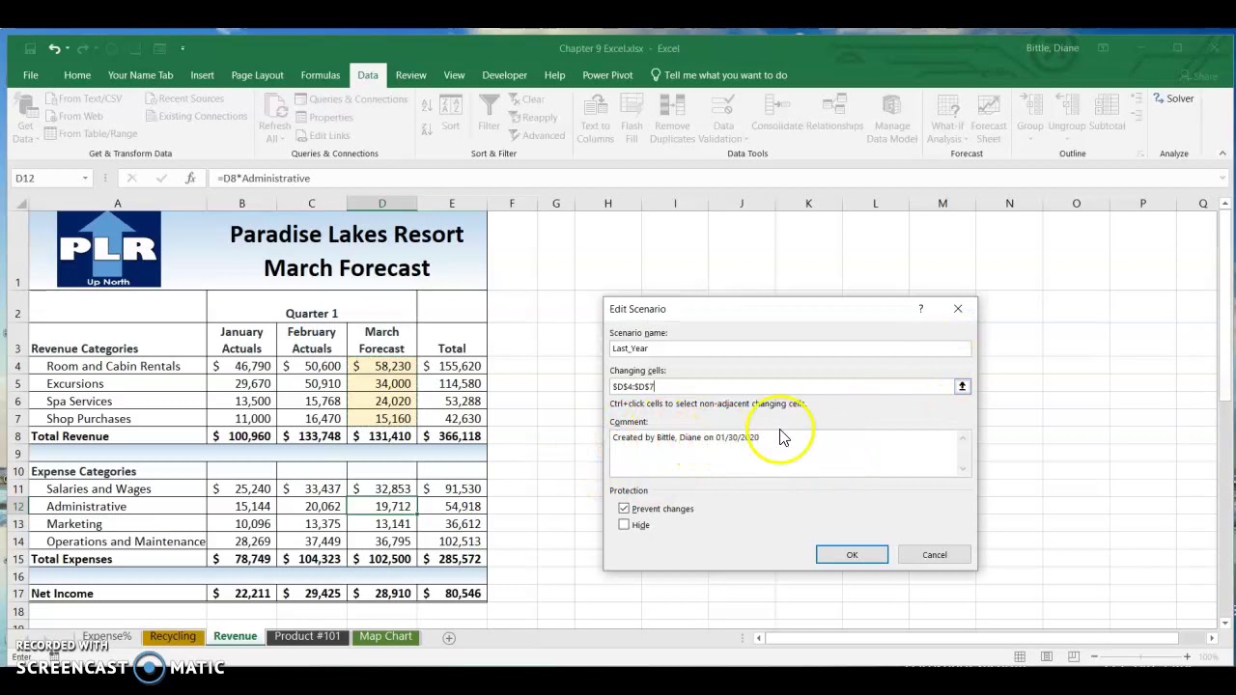Click the fx insert function icon
1236x695 pixels.
point(190,178)
